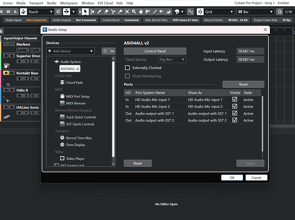Viewport: 295px width, 220px height.
Task: Click the drum kit icon on Superior Drummer track
Action: 7,65
